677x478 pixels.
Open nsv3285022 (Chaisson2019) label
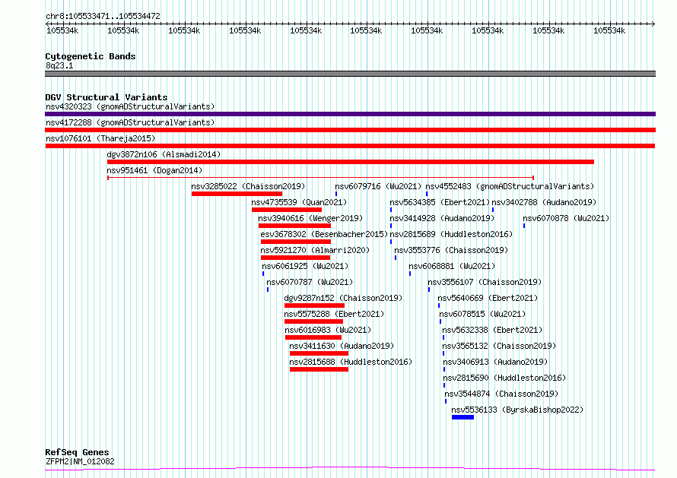tap(248, 186)
